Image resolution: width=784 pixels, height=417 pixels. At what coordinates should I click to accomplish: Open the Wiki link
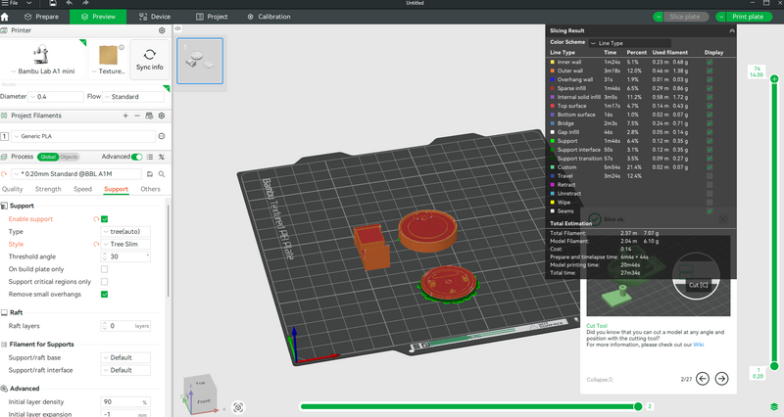(x=698, y=345)
